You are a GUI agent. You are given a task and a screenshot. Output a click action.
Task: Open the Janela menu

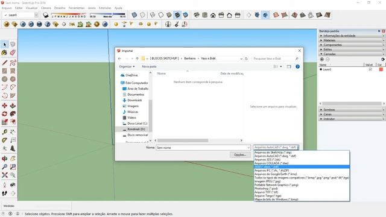click(92, 8)
